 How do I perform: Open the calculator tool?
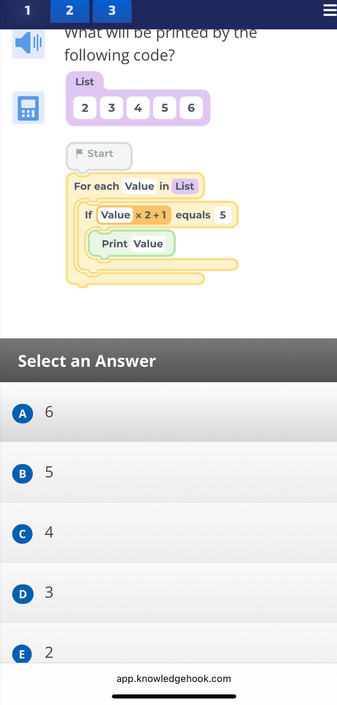28,108
